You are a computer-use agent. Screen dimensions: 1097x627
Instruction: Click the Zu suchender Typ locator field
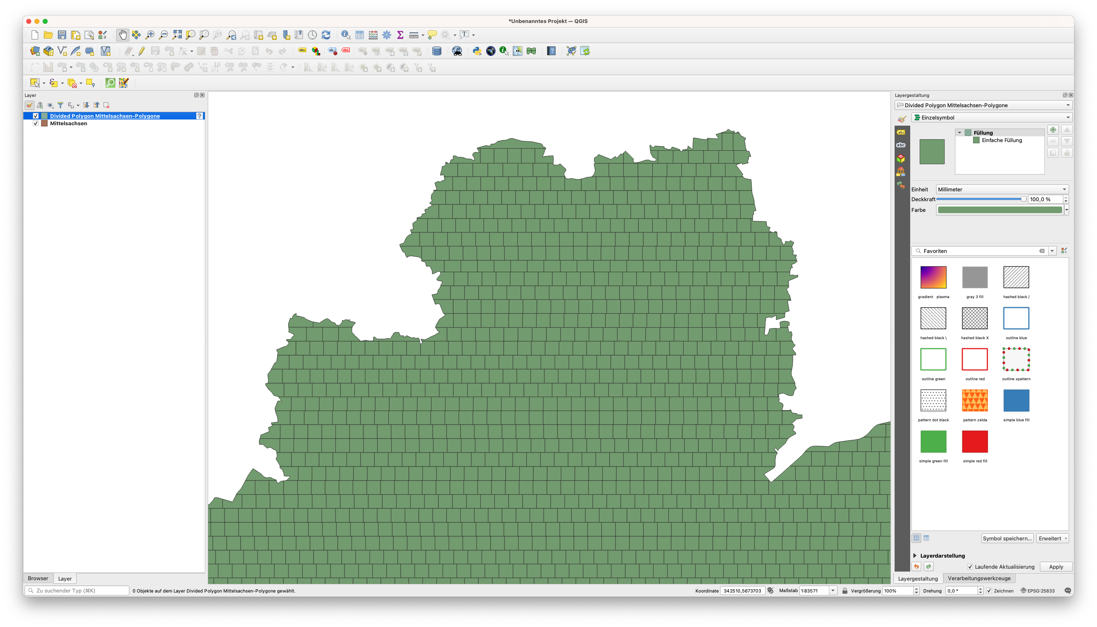pos(78,590)
